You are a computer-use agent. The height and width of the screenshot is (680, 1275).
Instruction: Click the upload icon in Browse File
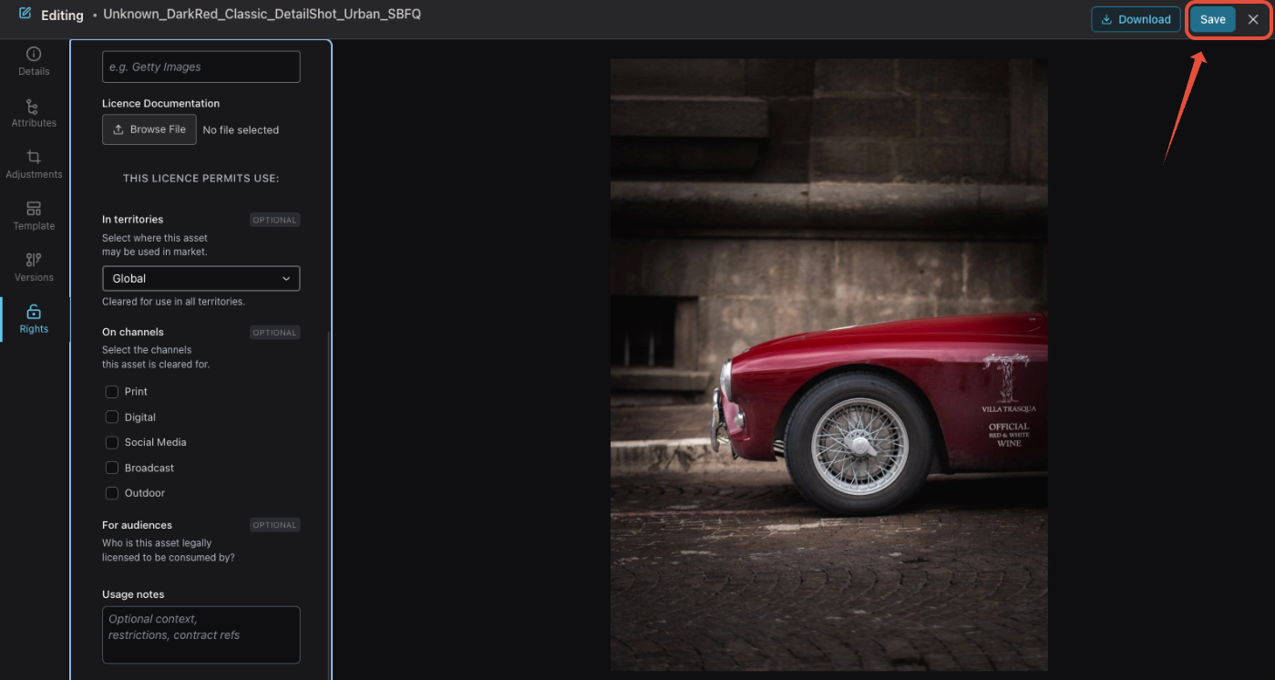coord(118,129)
